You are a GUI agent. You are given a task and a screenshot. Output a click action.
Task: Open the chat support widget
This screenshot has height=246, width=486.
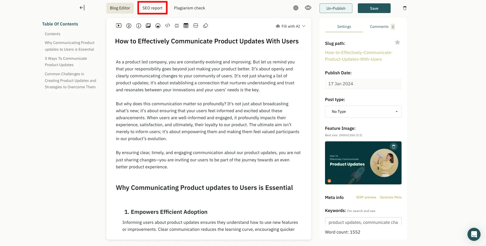pyautogui.click(x=474, y=234)
